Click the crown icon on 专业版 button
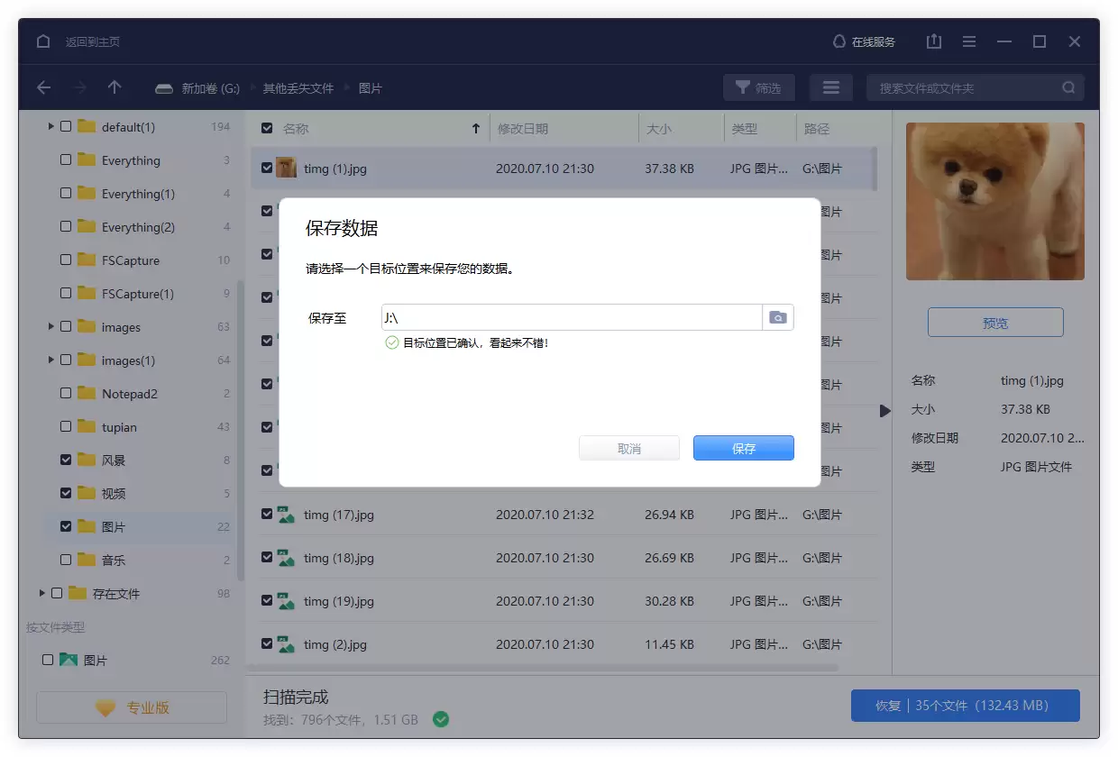Viewport: 1118px width, 757px height. [x=105, y=707]
